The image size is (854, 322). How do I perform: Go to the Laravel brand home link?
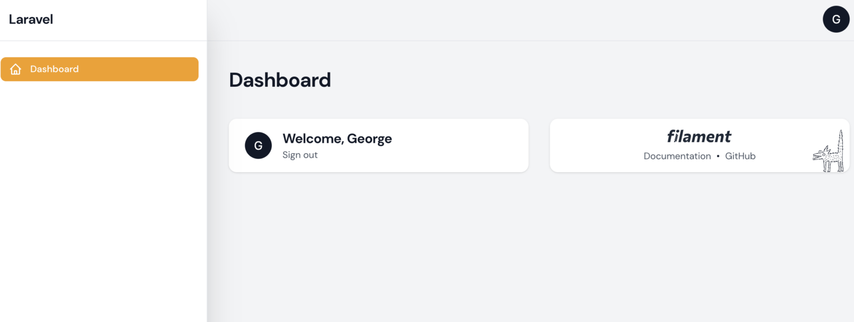click(x=31, y=19)
